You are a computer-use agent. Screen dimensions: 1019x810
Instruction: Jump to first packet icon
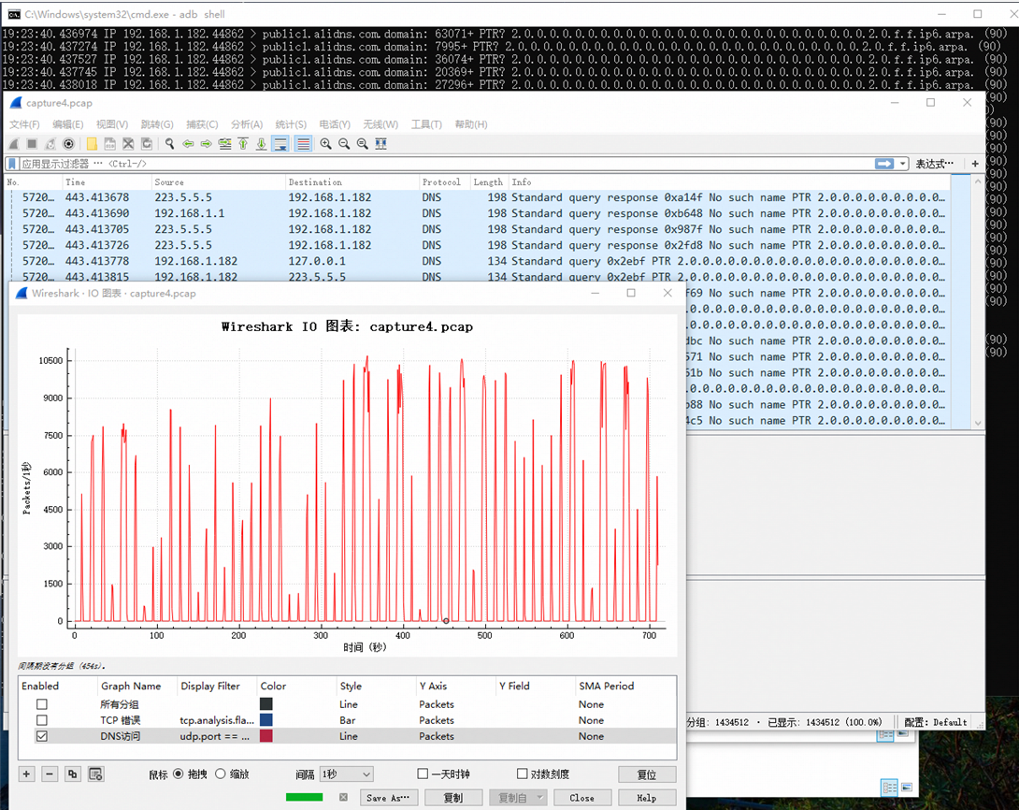pos(243,144)
